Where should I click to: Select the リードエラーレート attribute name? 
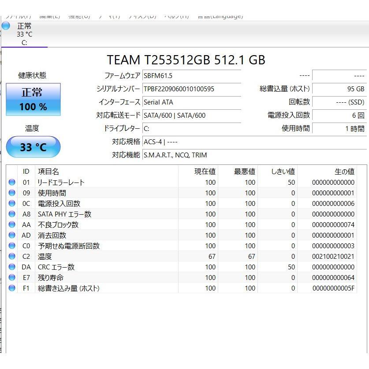(x=61, y=183)
